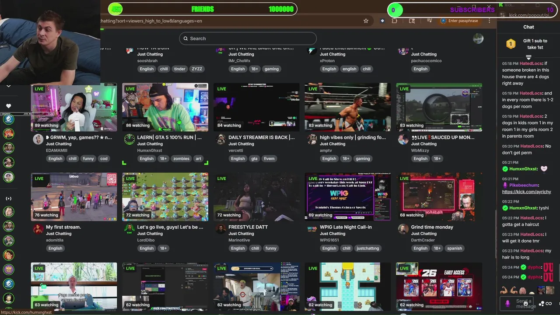This screenshot has height=315, width=560.
Task: Click the channel name 'vercetti'
Action: [236, 150]
